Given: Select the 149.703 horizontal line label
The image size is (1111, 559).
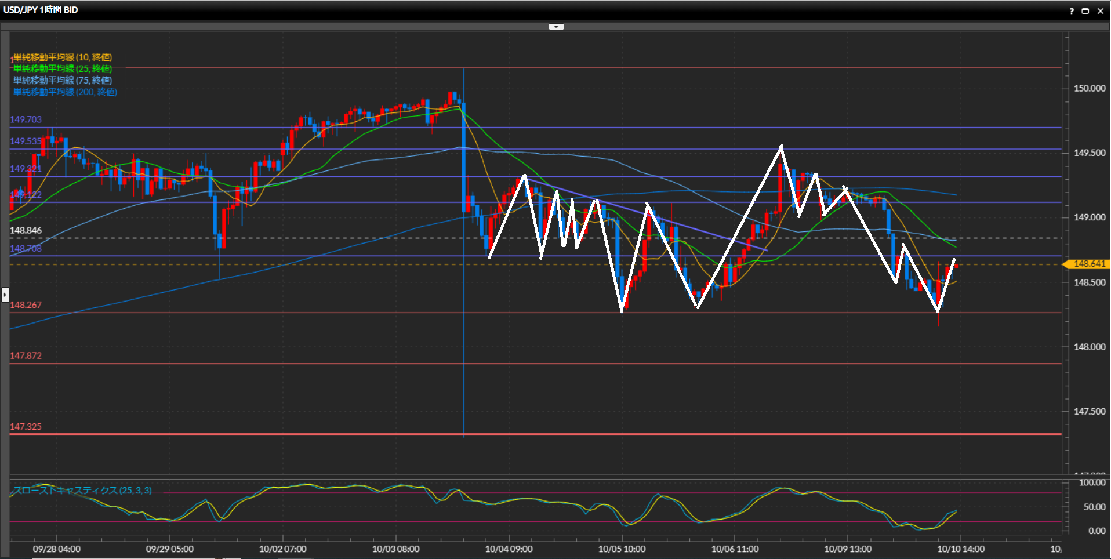Looking at the screenshot, I should click(26, 119).
